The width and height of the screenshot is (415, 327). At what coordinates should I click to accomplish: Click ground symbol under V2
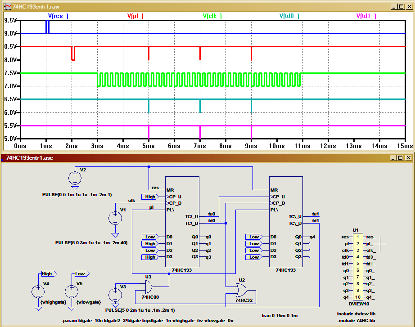pos(75,188)
